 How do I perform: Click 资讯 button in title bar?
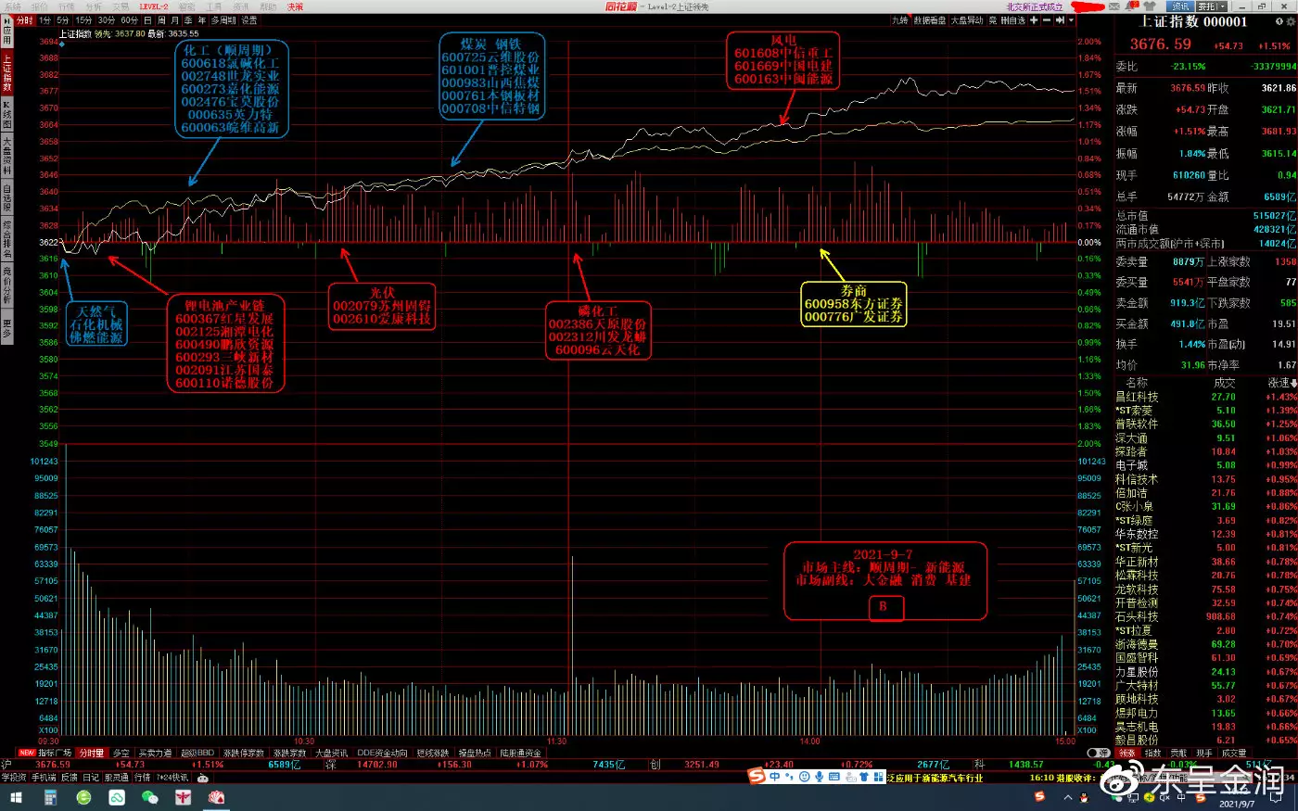(x=1180, y=6)
